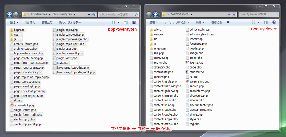Click the 新しいフォルダー button
The width and height of the screenshot is (286, 137).
[x=70, y=22]
